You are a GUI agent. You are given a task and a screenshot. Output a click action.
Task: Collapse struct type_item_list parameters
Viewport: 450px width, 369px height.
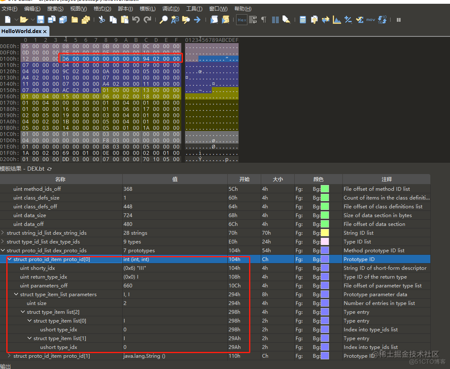click(x=16, y=294)
